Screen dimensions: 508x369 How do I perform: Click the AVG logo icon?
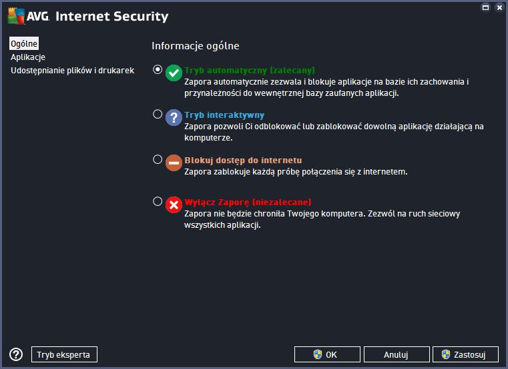tap(16, 16)
